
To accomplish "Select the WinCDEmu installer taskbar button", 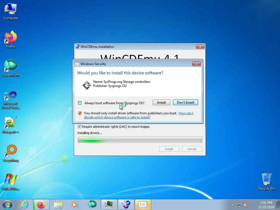I will point(126,205).
